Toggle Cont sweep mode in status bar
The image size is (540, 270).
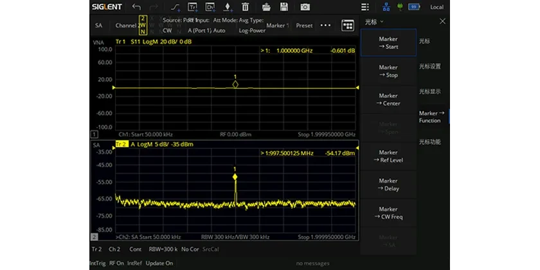136,249
